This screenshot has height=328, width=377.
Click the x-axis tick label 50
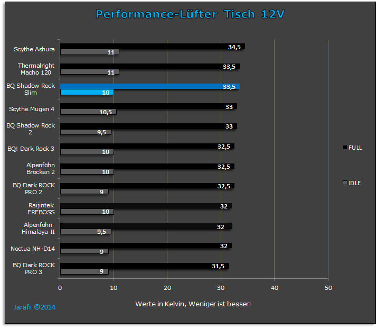click(328, 288)
